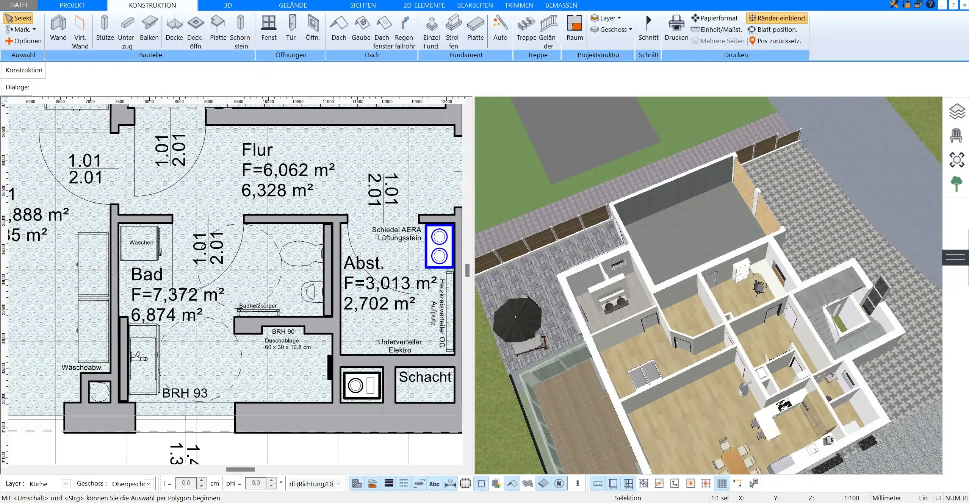Open the 2D-ELEMENTE tab
This screenshot has width=969, height=503.
pyautogui.click(x=424, y=5)
